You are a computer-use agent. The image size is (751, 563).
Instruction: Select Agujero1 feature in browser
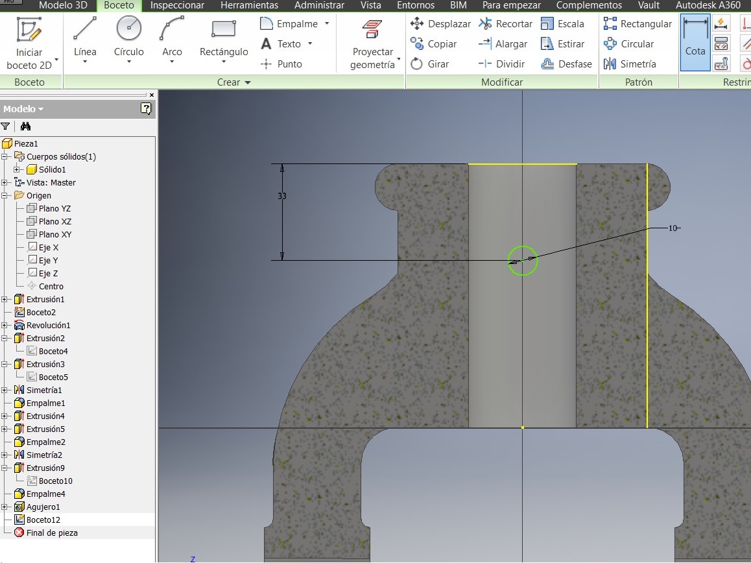37,507
